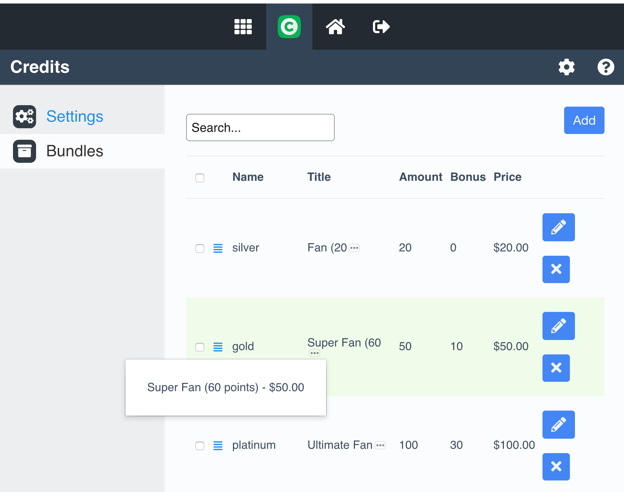Click the logout arrow icon
Screen dimensions: 624x492
[x=381, y=27]
